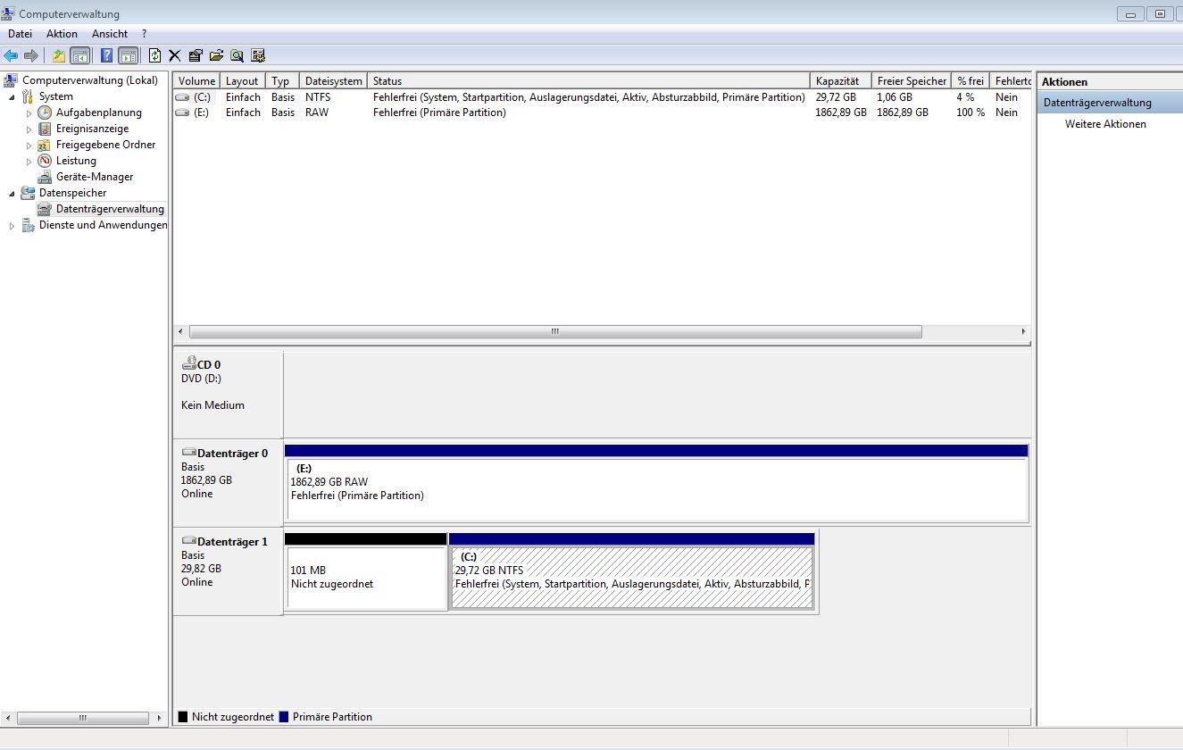This screenshot has height=750, width=1183.
Task: Click volume list scrollbar right arrow
Action: 1023,331
